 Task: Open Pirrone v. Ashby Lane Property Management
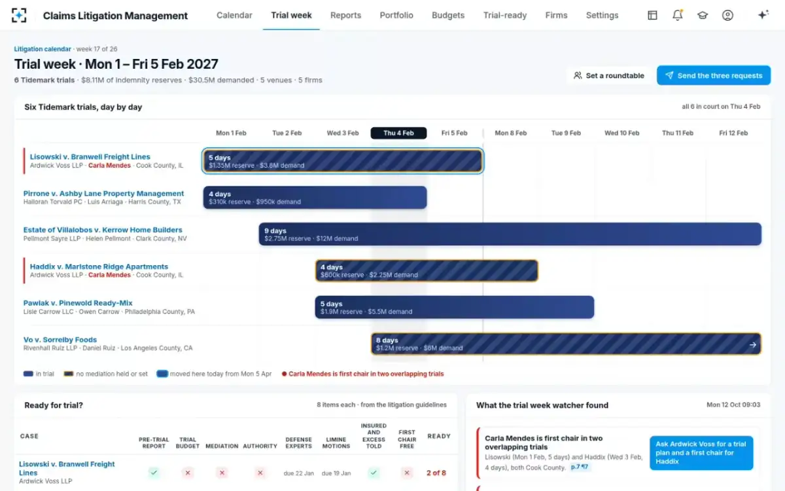103,194
